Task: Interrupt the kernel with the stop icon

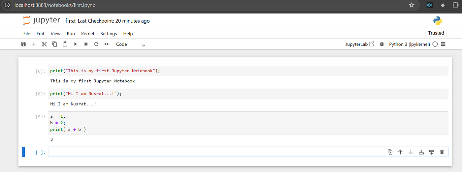Action: [86, 44]
